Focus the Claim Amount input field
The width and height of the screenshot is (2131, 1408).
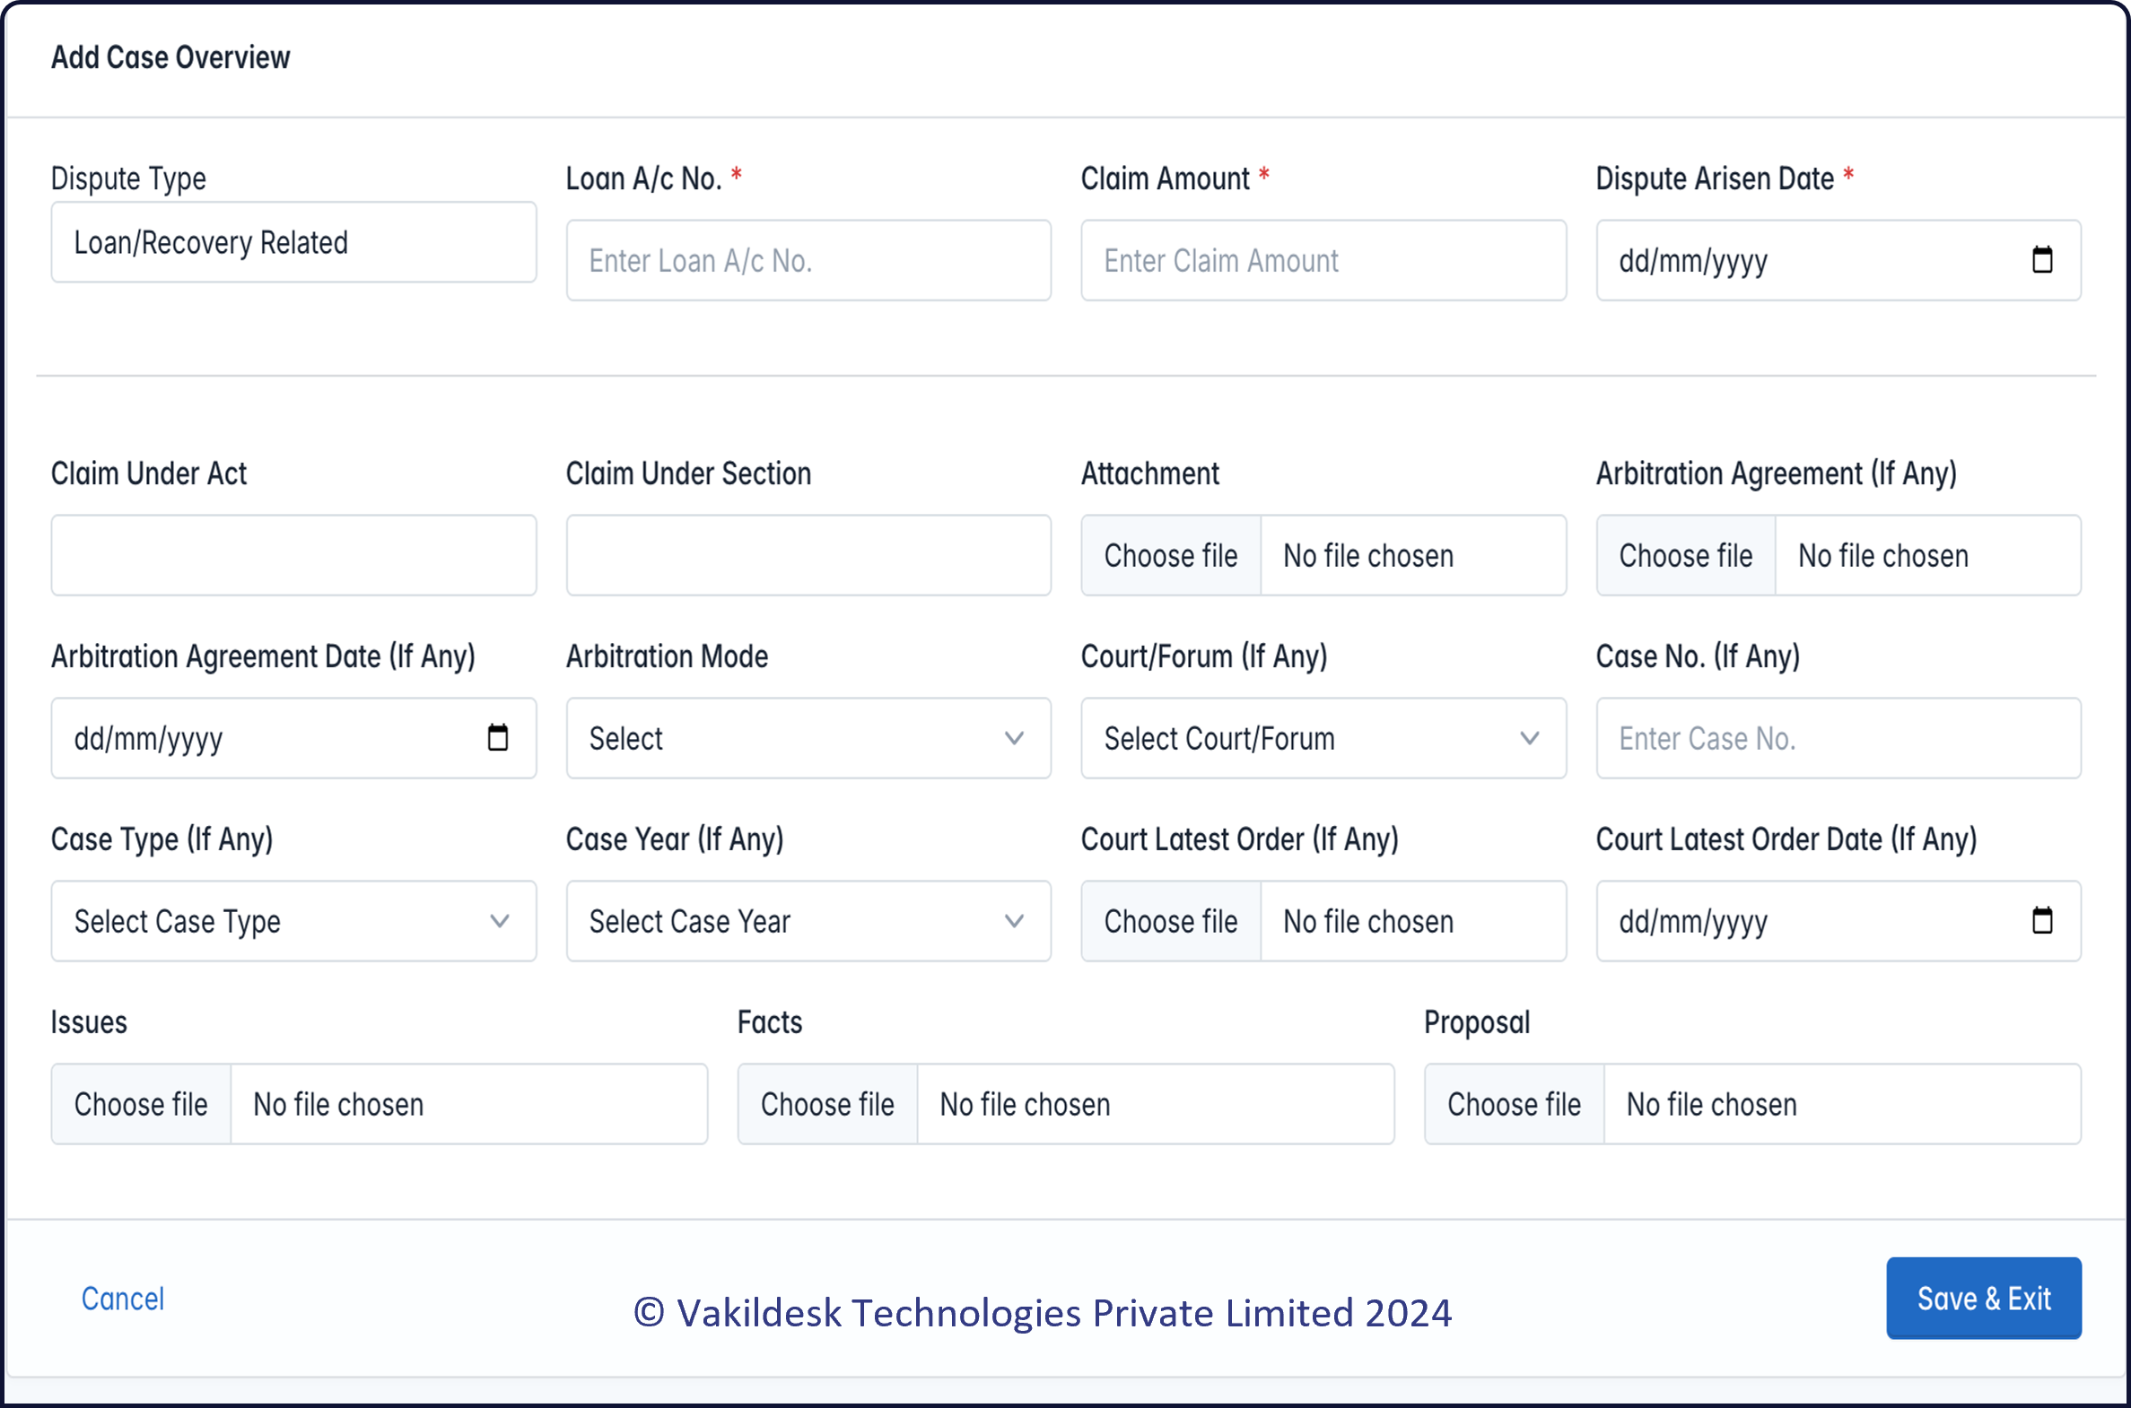click(1323, 260)
